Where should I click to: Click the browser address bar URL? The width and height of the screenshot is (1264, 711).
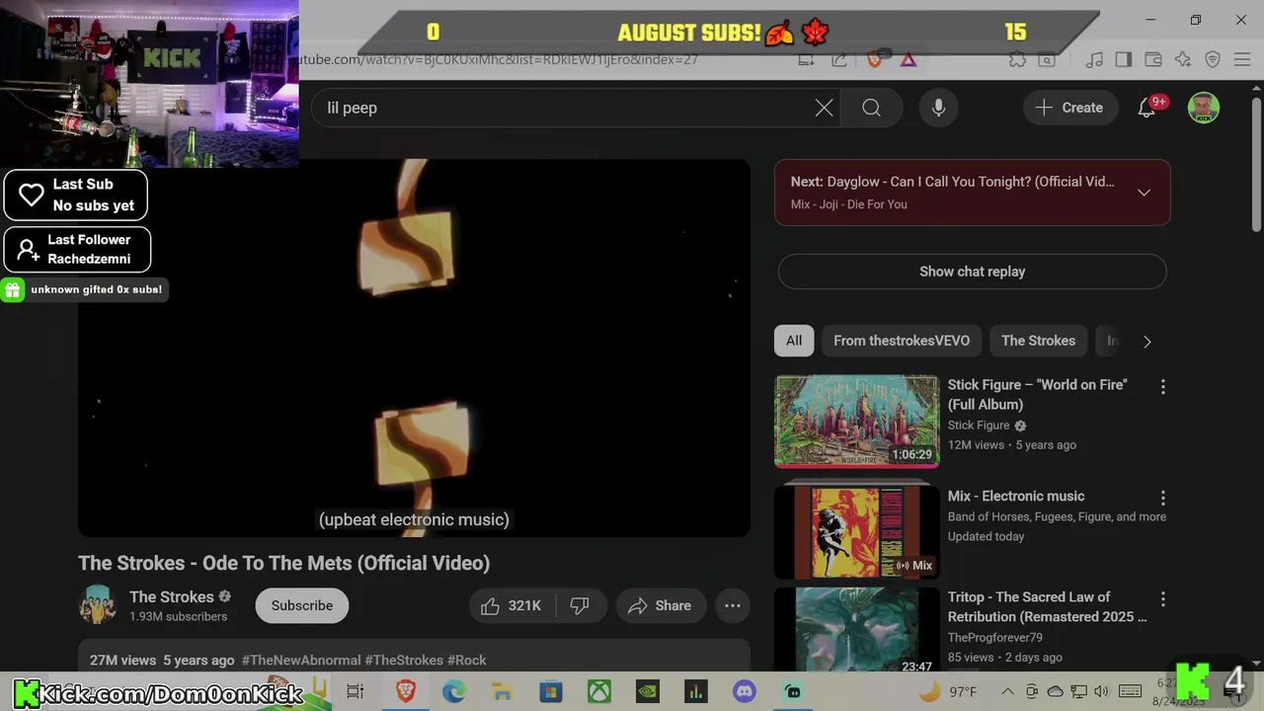coord(498,59)
